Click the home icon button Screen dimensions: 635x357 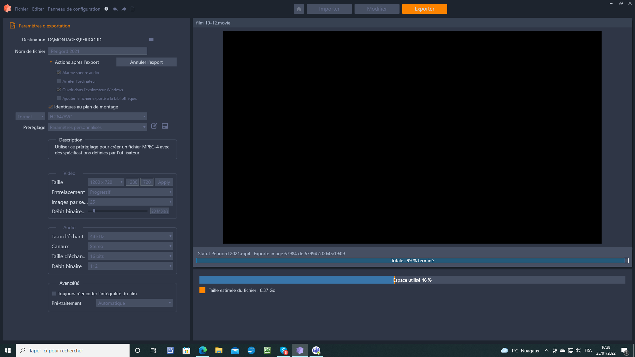point(299,9)
